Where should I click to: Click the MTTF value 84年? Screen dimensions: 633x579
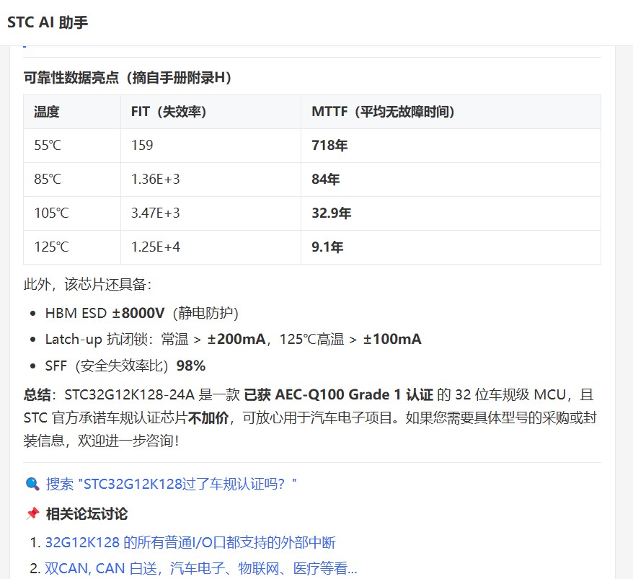coord(325,180)
